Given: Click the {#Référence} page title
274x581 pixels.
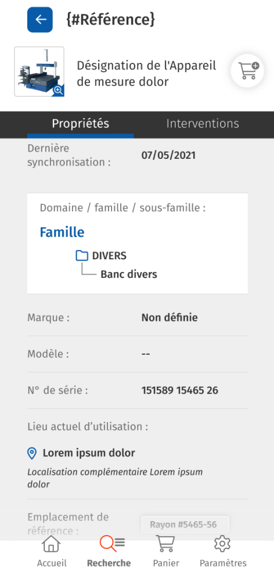Looking at the screenshot, I should pos(110,20).
